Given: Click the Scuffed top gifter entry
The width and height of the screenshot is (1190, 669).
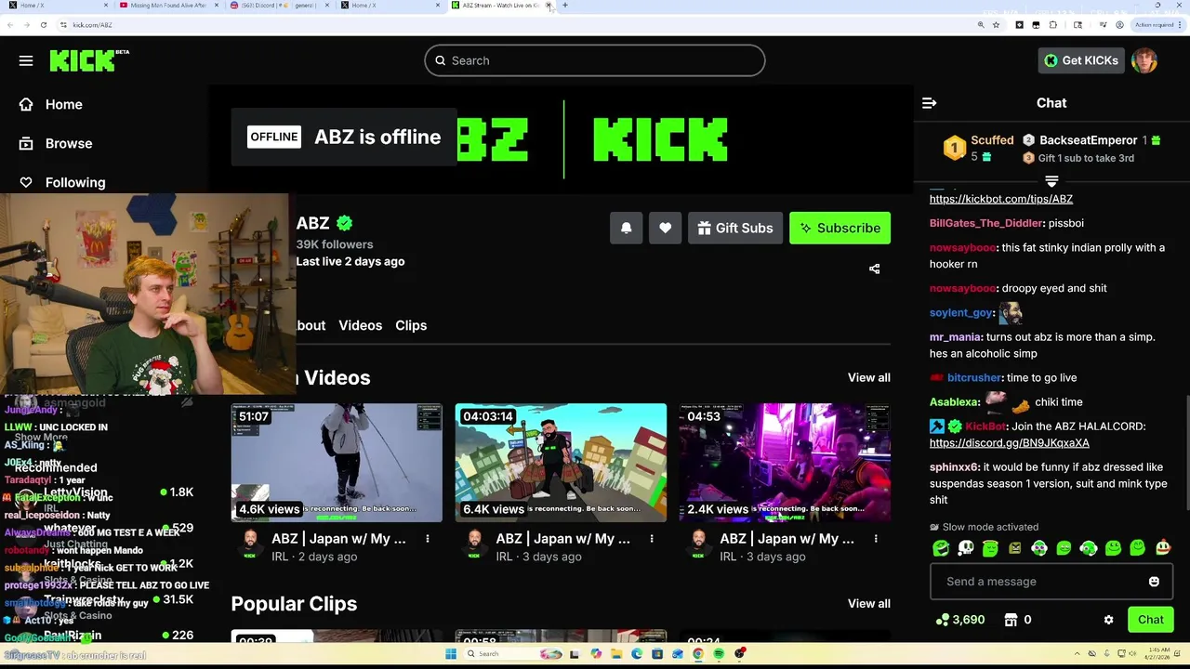Looking at the screenshot, I should pyautogui.click(x=978, y=148).
